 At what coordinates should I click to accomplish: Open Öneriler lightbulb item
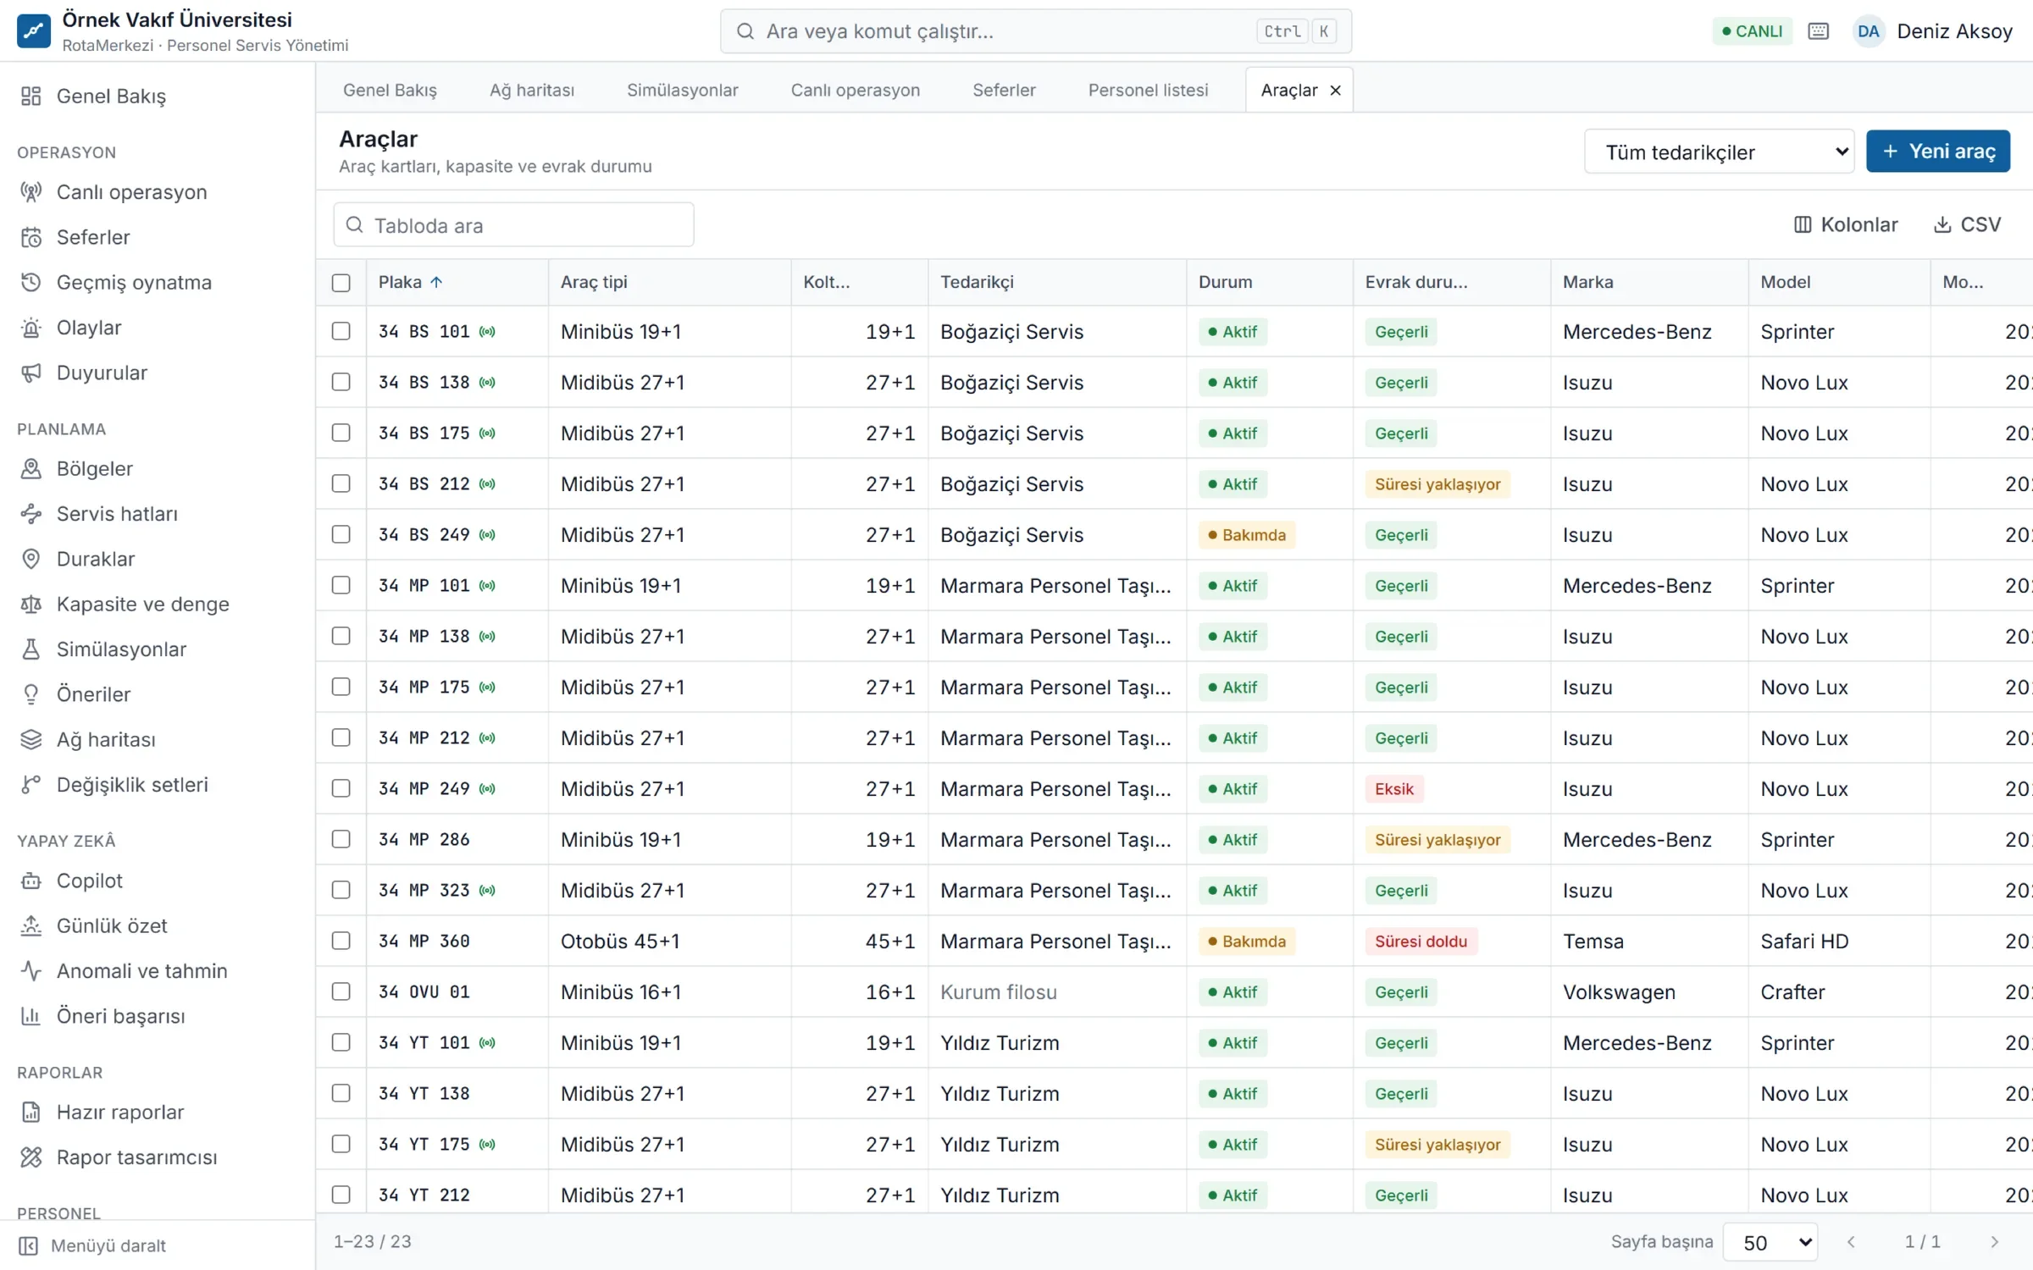(158, 694)
